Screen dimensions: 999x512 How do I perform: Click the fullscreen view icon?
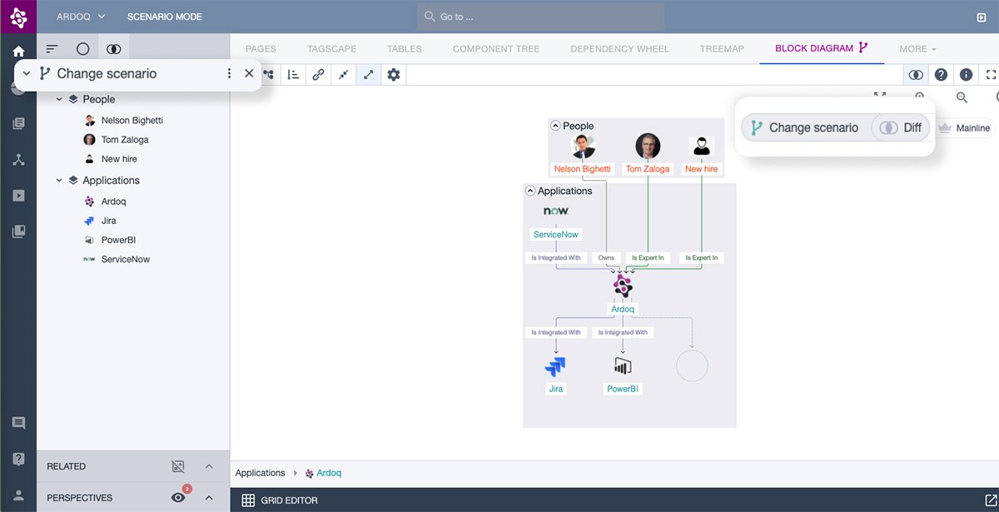990,74
